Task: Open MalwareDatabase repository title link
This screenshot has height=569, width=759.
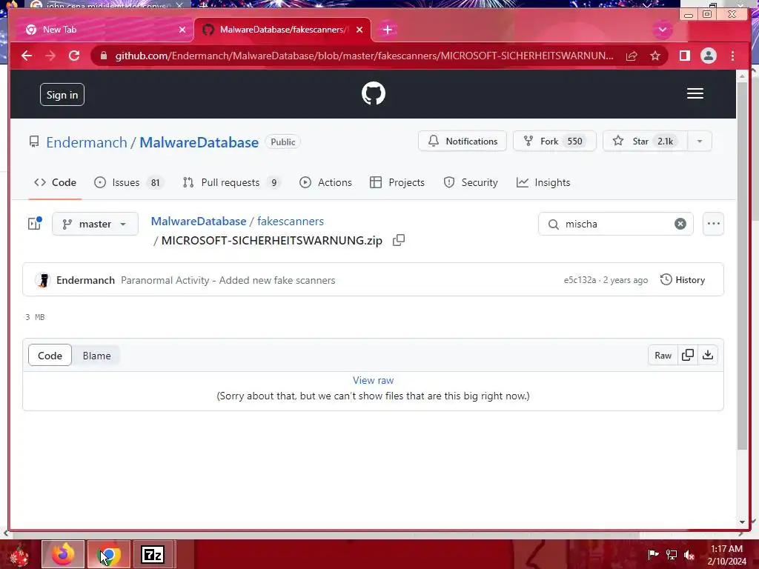Action: pos(199,142)
